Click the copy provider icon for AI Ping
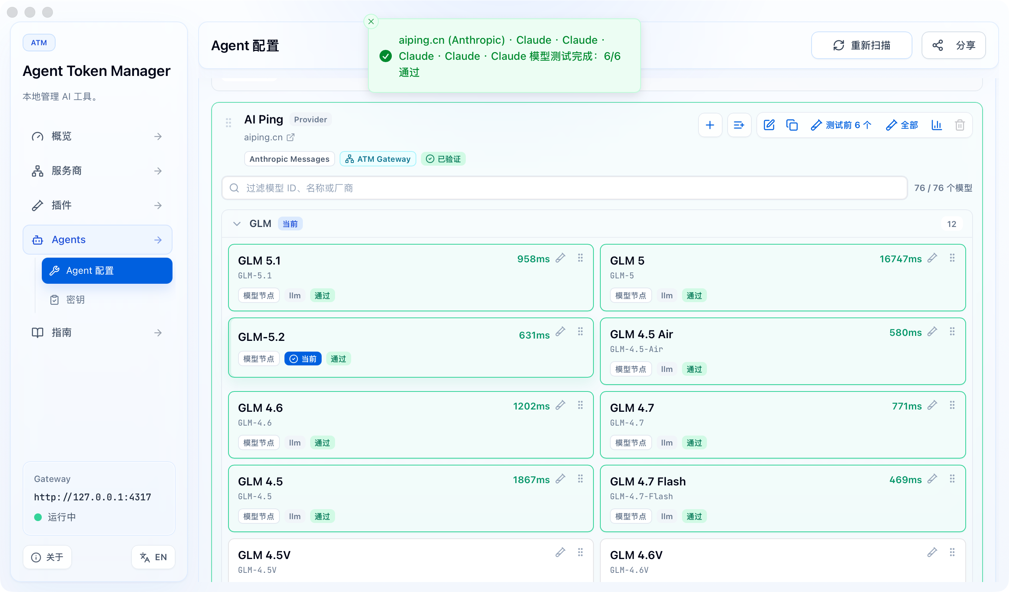 tap(792, 125)
